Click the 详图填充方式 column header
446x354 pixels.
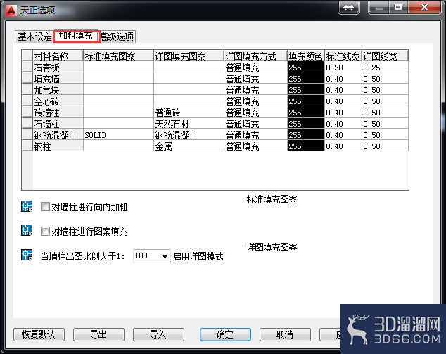tap(255, 56)
